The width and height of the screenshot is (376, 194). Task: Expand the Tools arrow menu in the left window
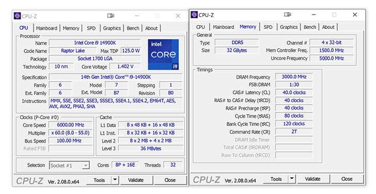(115, 180)
